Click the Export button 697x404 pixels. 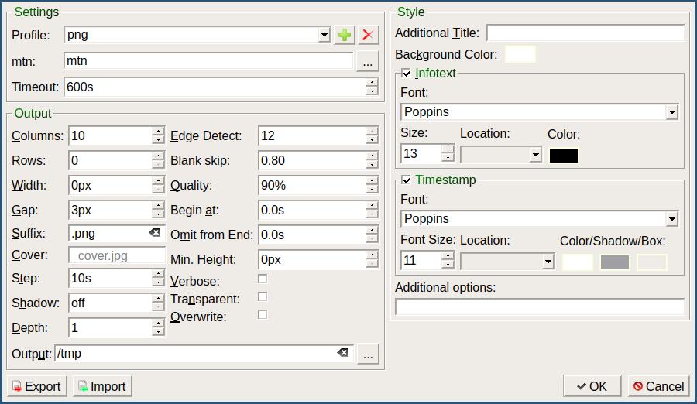click(37, 386)
